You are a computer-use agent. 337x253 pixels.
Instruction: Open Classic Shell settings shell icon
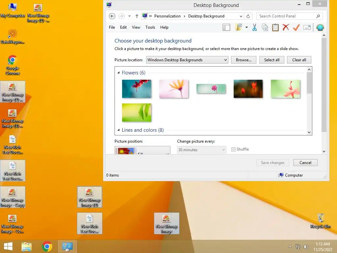coord(320,27)
